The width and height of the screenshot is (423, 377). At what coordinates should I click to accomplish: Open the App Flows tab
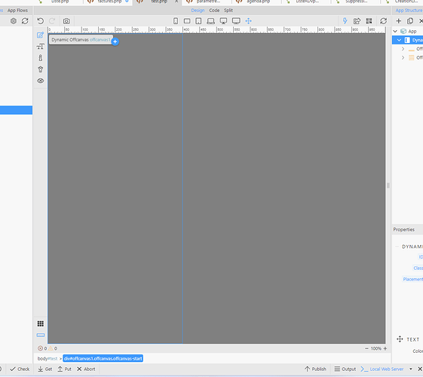17,11
